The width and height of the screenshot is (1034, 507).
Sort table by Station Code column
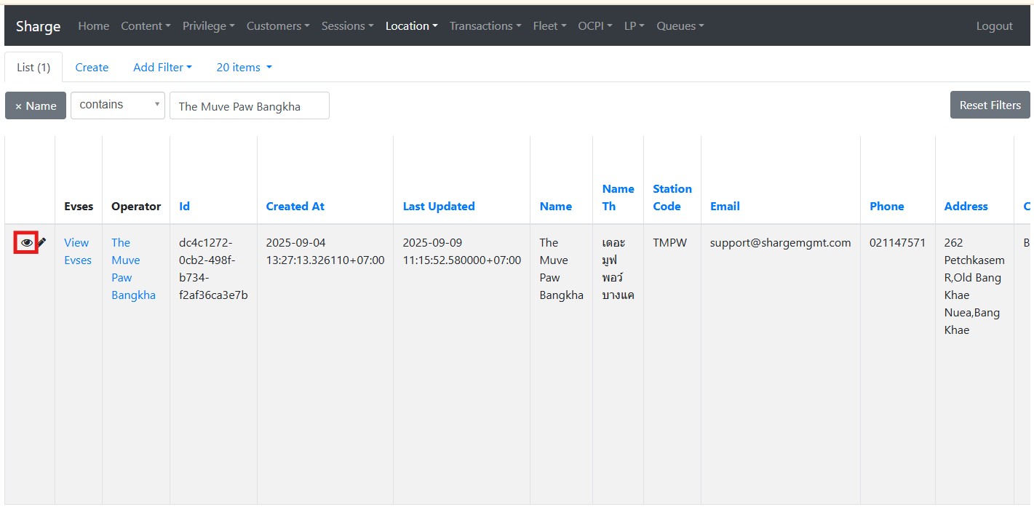click(672, 197)
